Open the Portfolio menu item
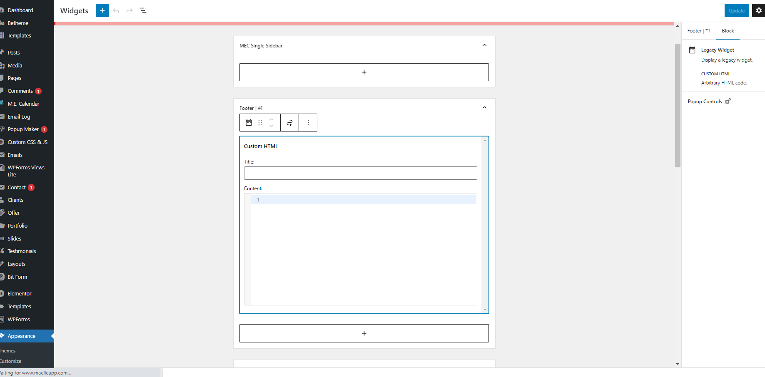The height and width of the screenshot is (377, 765). 17,226
